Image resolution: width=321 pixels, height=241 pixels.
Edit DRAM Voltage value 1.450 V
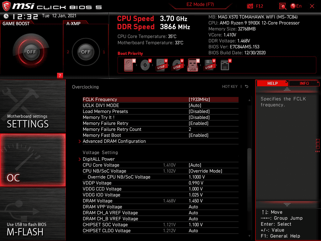click(160, 201)
